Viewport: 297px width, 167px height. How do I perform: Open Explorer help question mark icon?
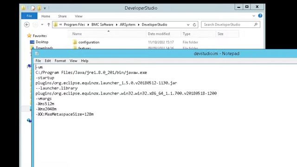point(260,16)
